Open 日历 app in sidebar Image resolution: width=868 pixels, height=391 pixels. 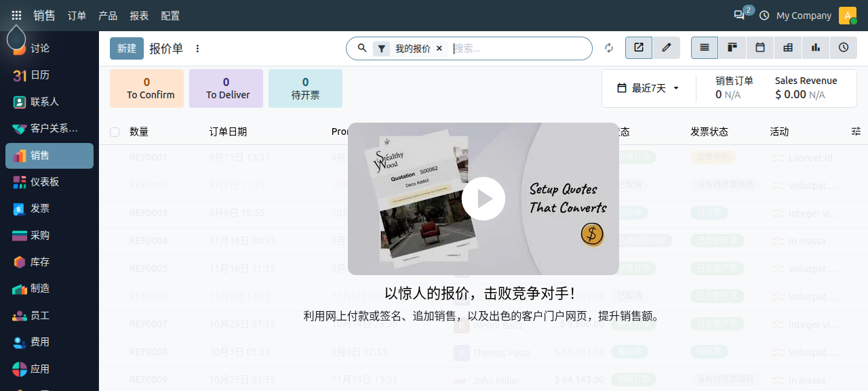[x=50, y=75]
